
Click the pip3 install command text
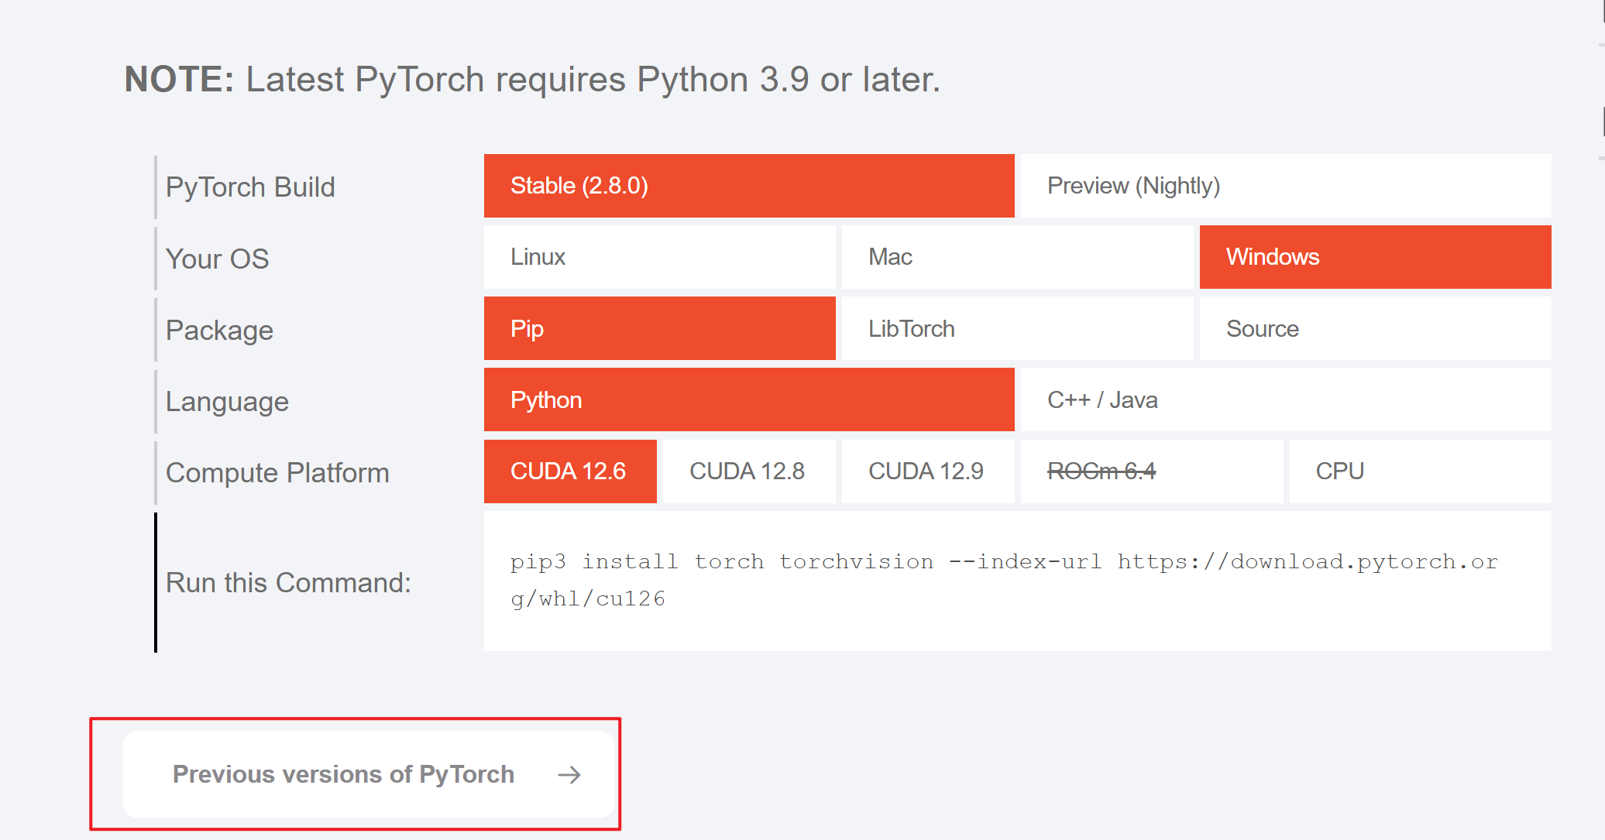1004,580
